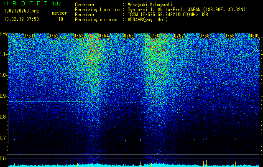
Task: Click the Ovserver field label
Action: coord(85,5)
